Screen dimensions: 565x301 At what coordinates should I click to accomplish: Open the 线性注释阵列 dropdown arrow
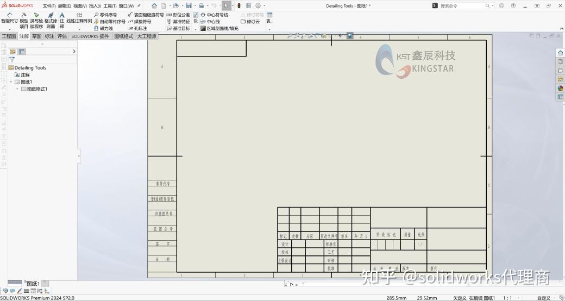79,29
